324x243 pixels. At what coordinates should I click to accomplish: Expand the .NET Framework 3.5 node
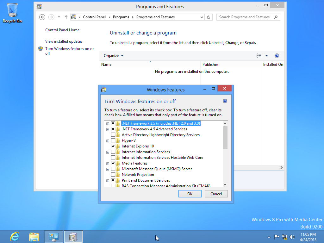(108, 124)
